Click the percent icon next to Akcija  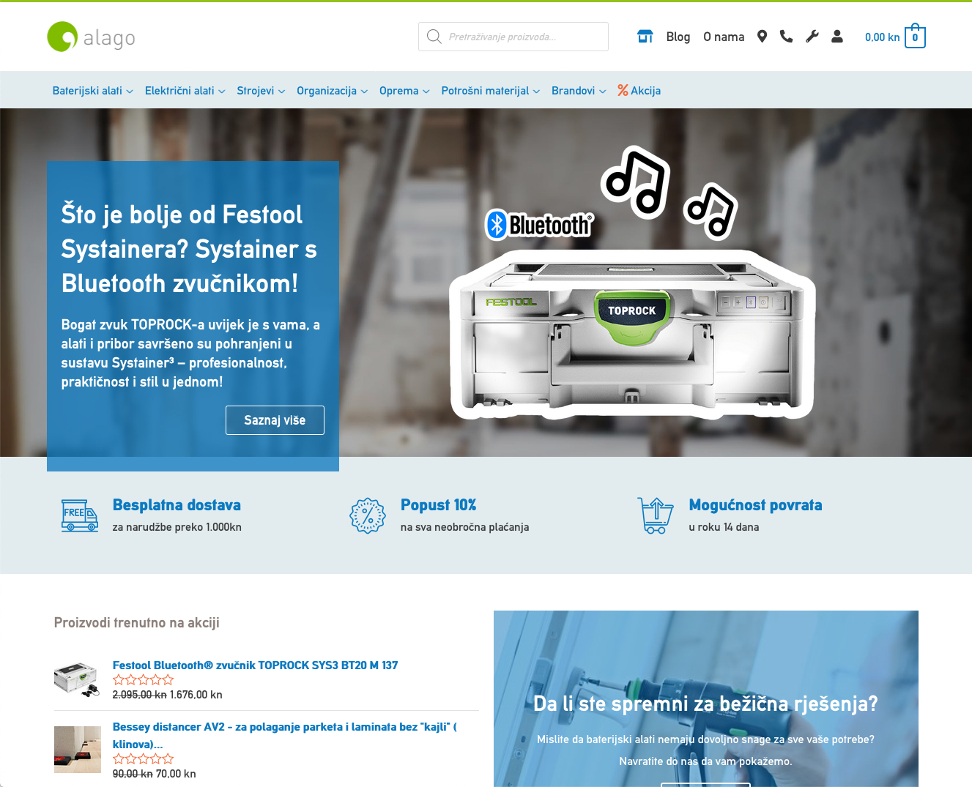click(623, 90)
